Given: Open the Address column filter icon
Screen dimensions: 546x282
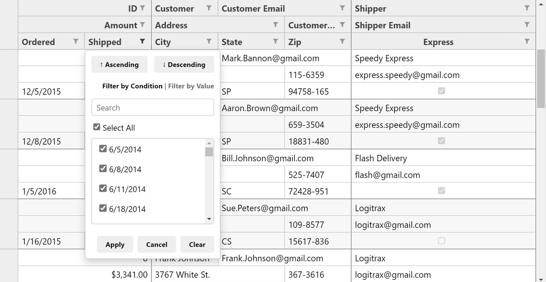Looking at the screenshot, I should point(276,25).
